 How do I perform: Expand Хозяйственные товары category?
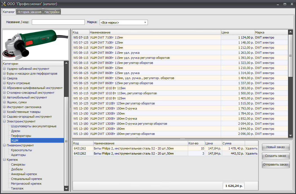(4, 112)
